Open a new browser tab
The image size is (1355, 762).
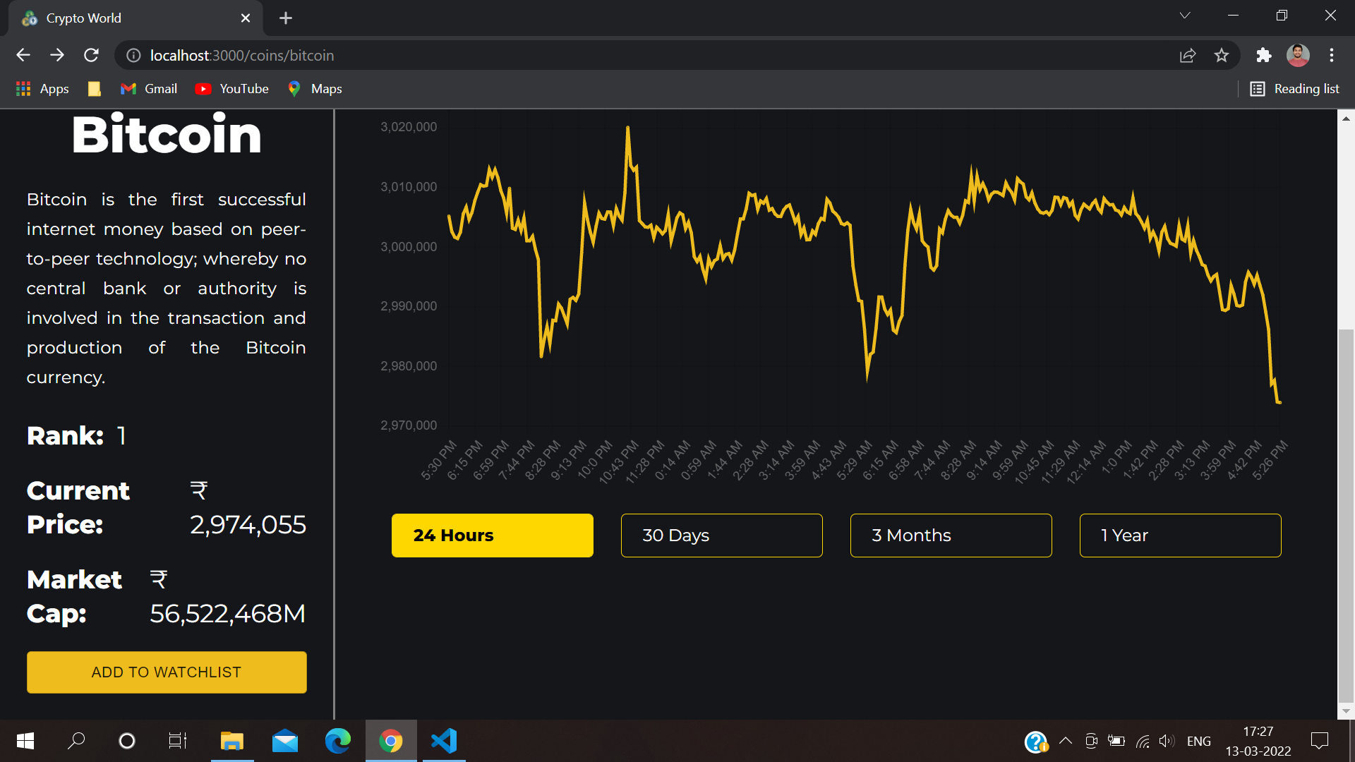click(x=286, y=18)
